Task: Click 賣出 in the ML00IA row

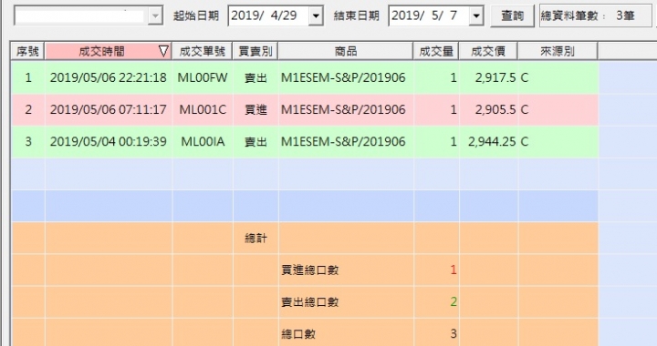Action: (255, 142)
